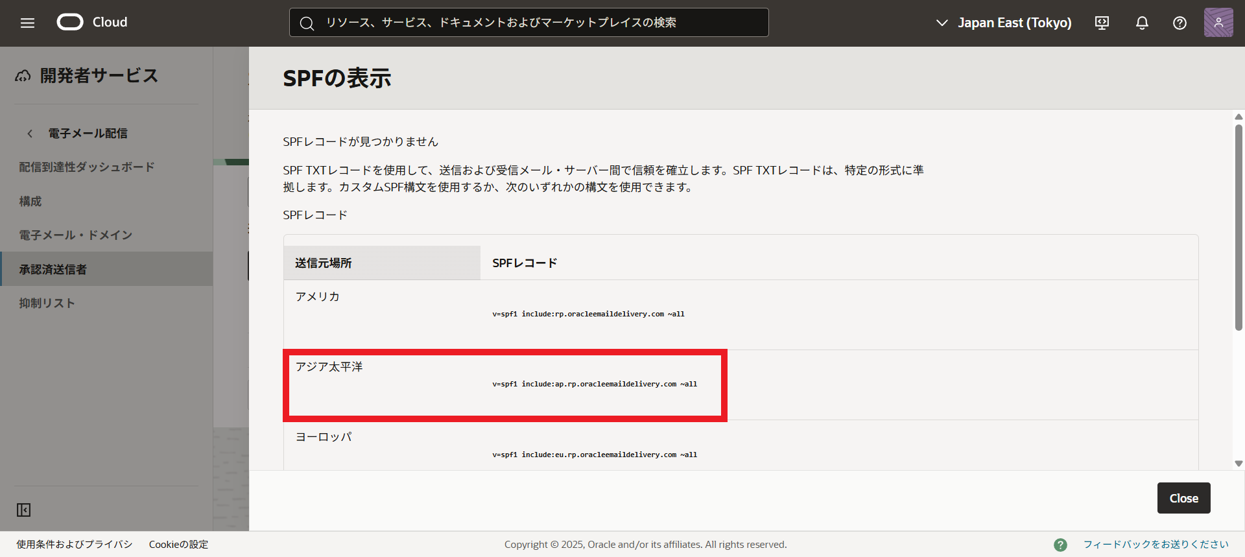Screen dimensions: 1245x557
Task: Click the green feedback help icon
Action: 1060,545
